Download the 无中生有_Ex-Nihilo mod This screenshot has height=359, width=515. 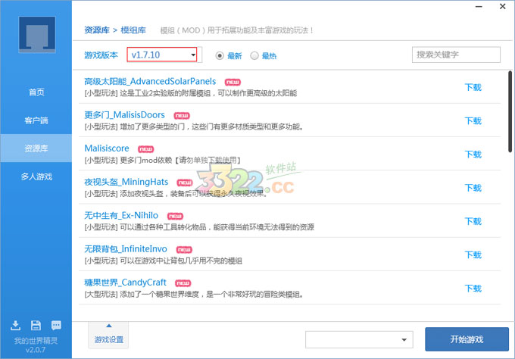[x=473, y=221]
